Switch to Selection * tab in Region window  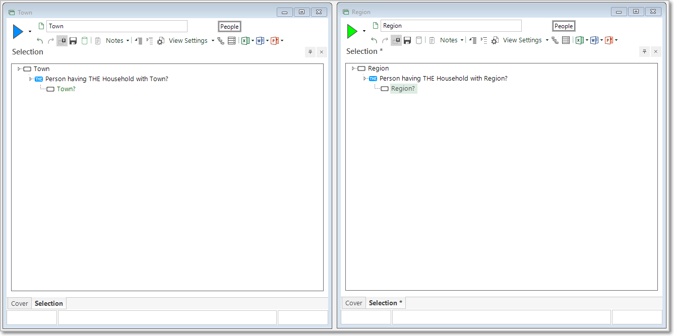pos(386,303)
